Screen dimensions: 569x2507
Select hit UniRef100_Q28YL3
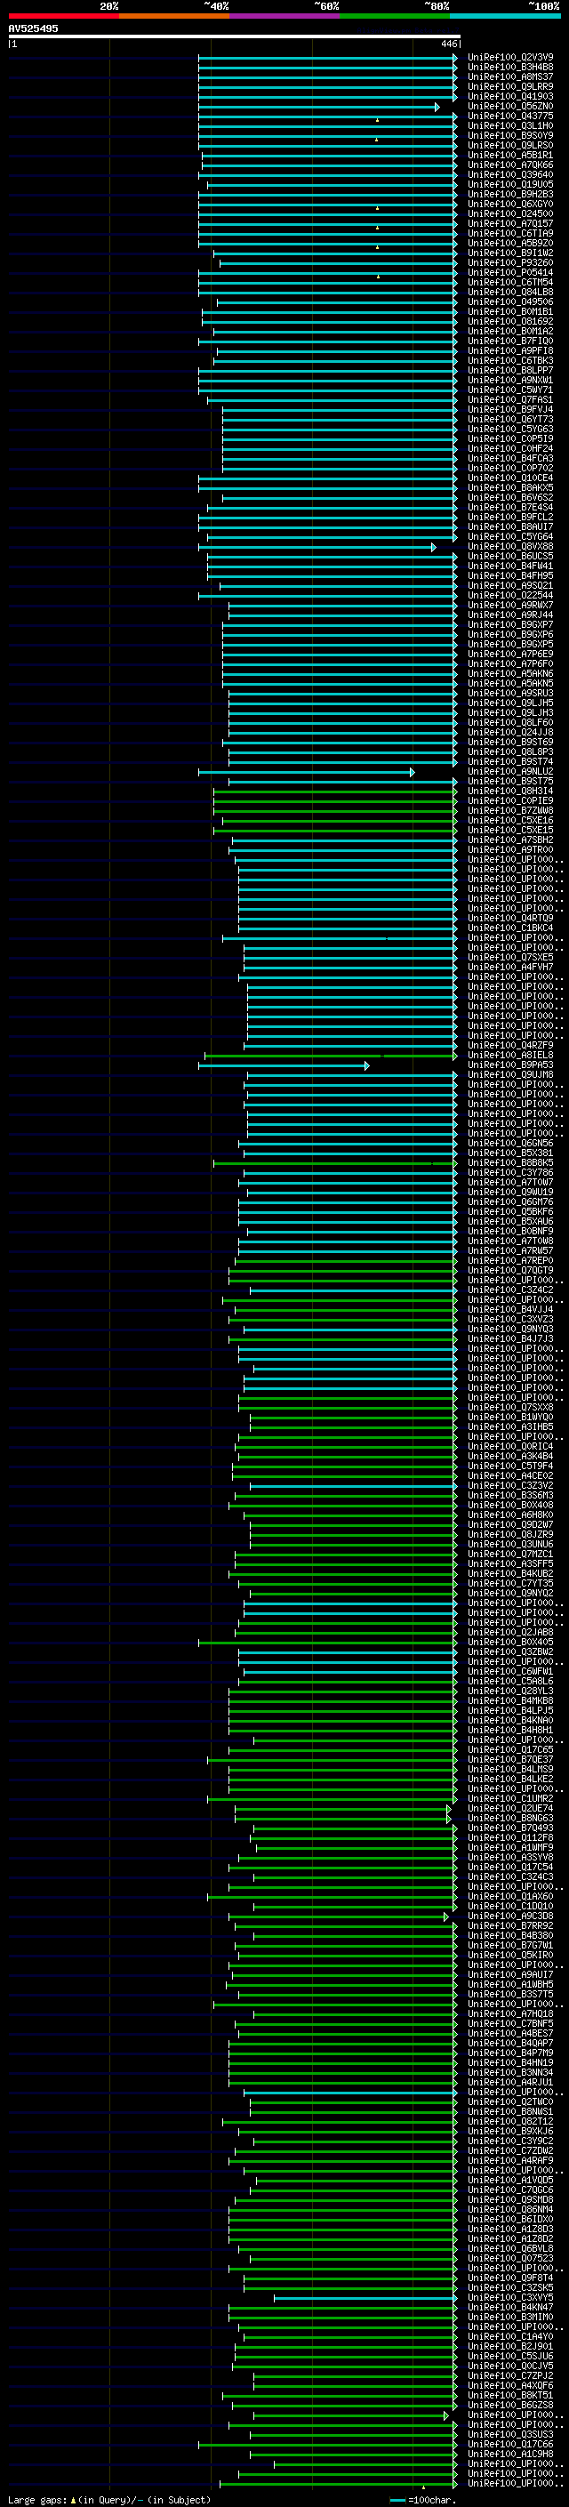pyautogui.click(x=510, y=1691)
